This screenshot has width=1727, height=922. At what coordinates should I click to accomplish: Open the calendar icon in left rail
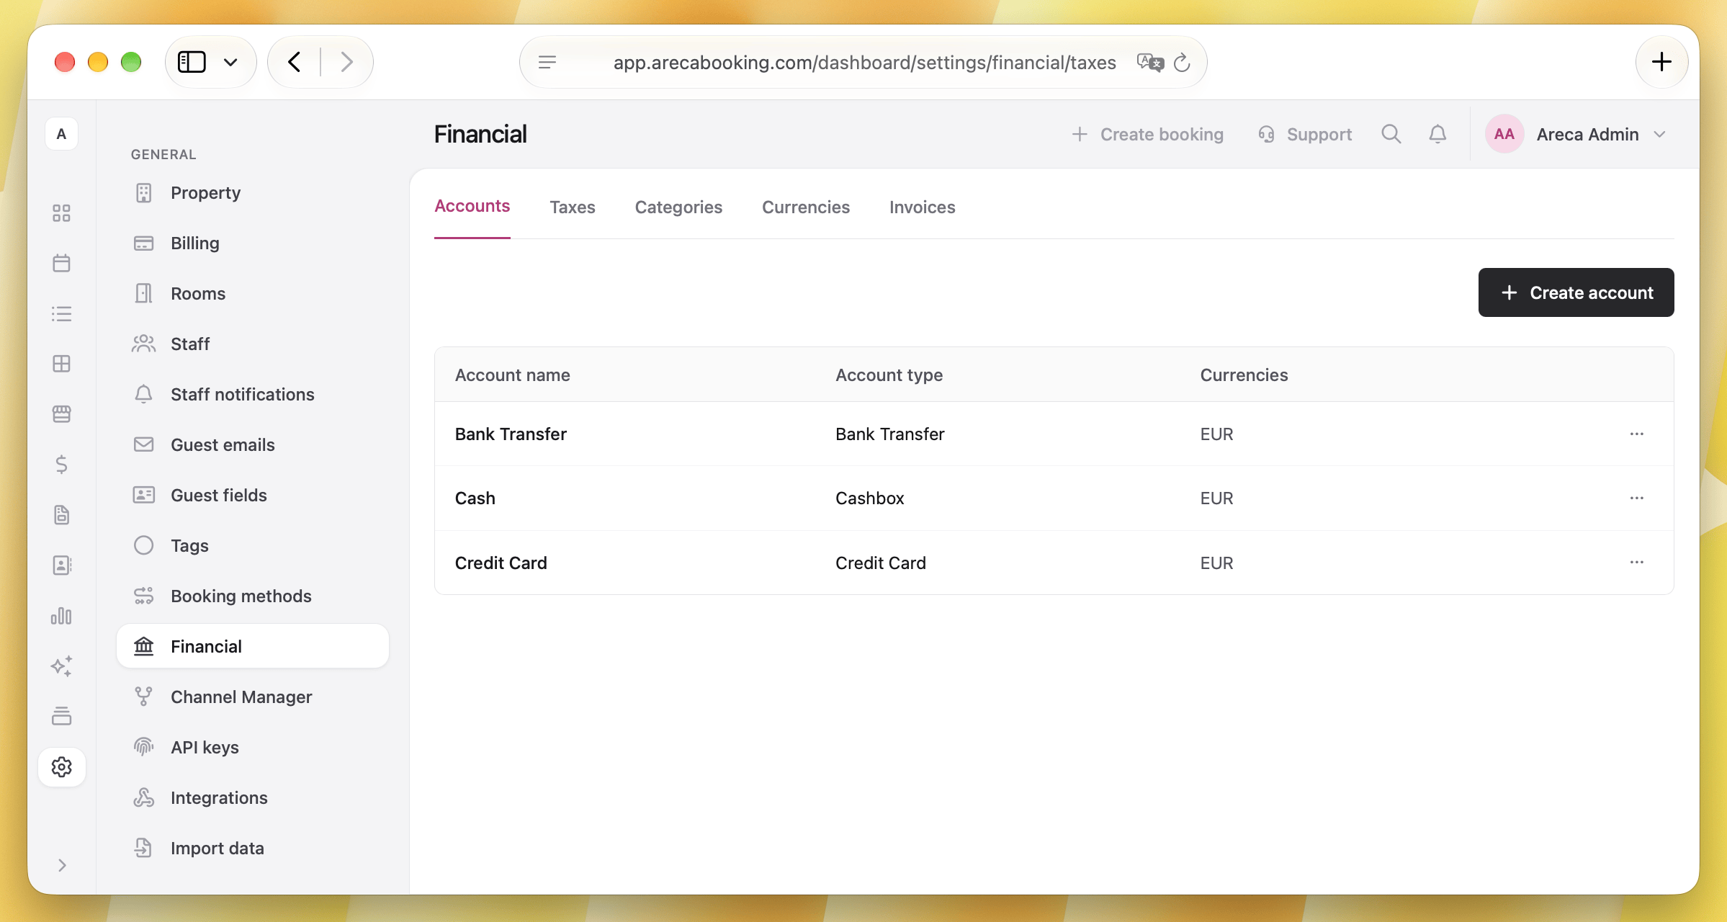coord(61,263)
